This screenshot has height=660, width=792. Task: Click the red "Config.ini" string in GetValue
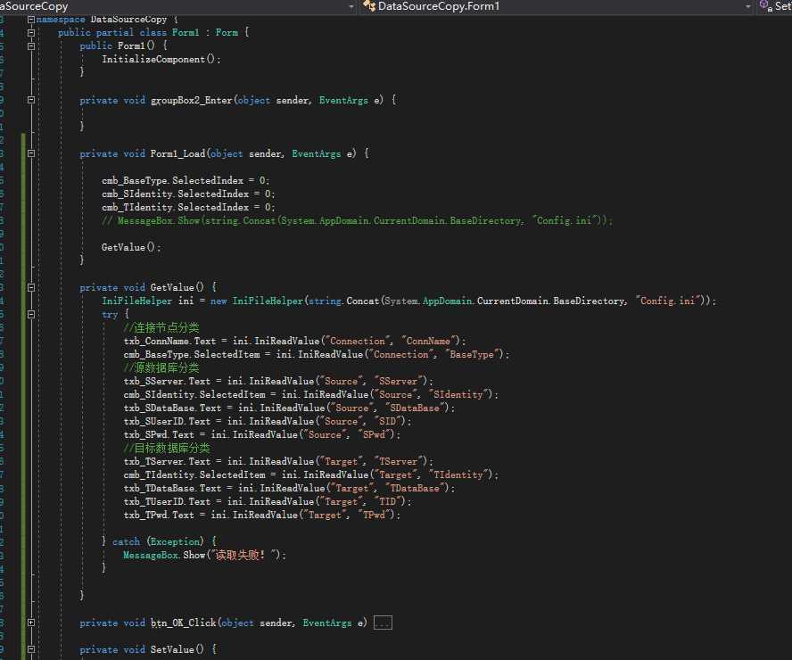point(668,301)
